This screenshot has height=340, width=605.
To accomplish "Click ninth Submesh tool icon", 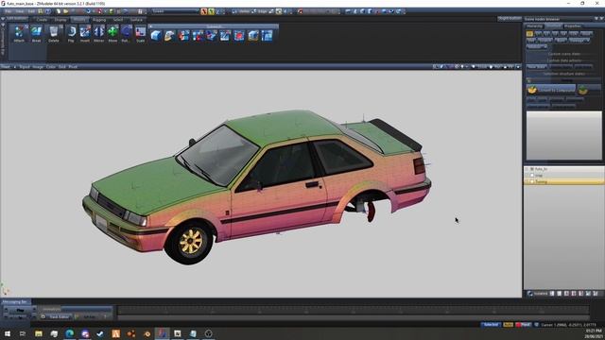I will pos(267,36).
